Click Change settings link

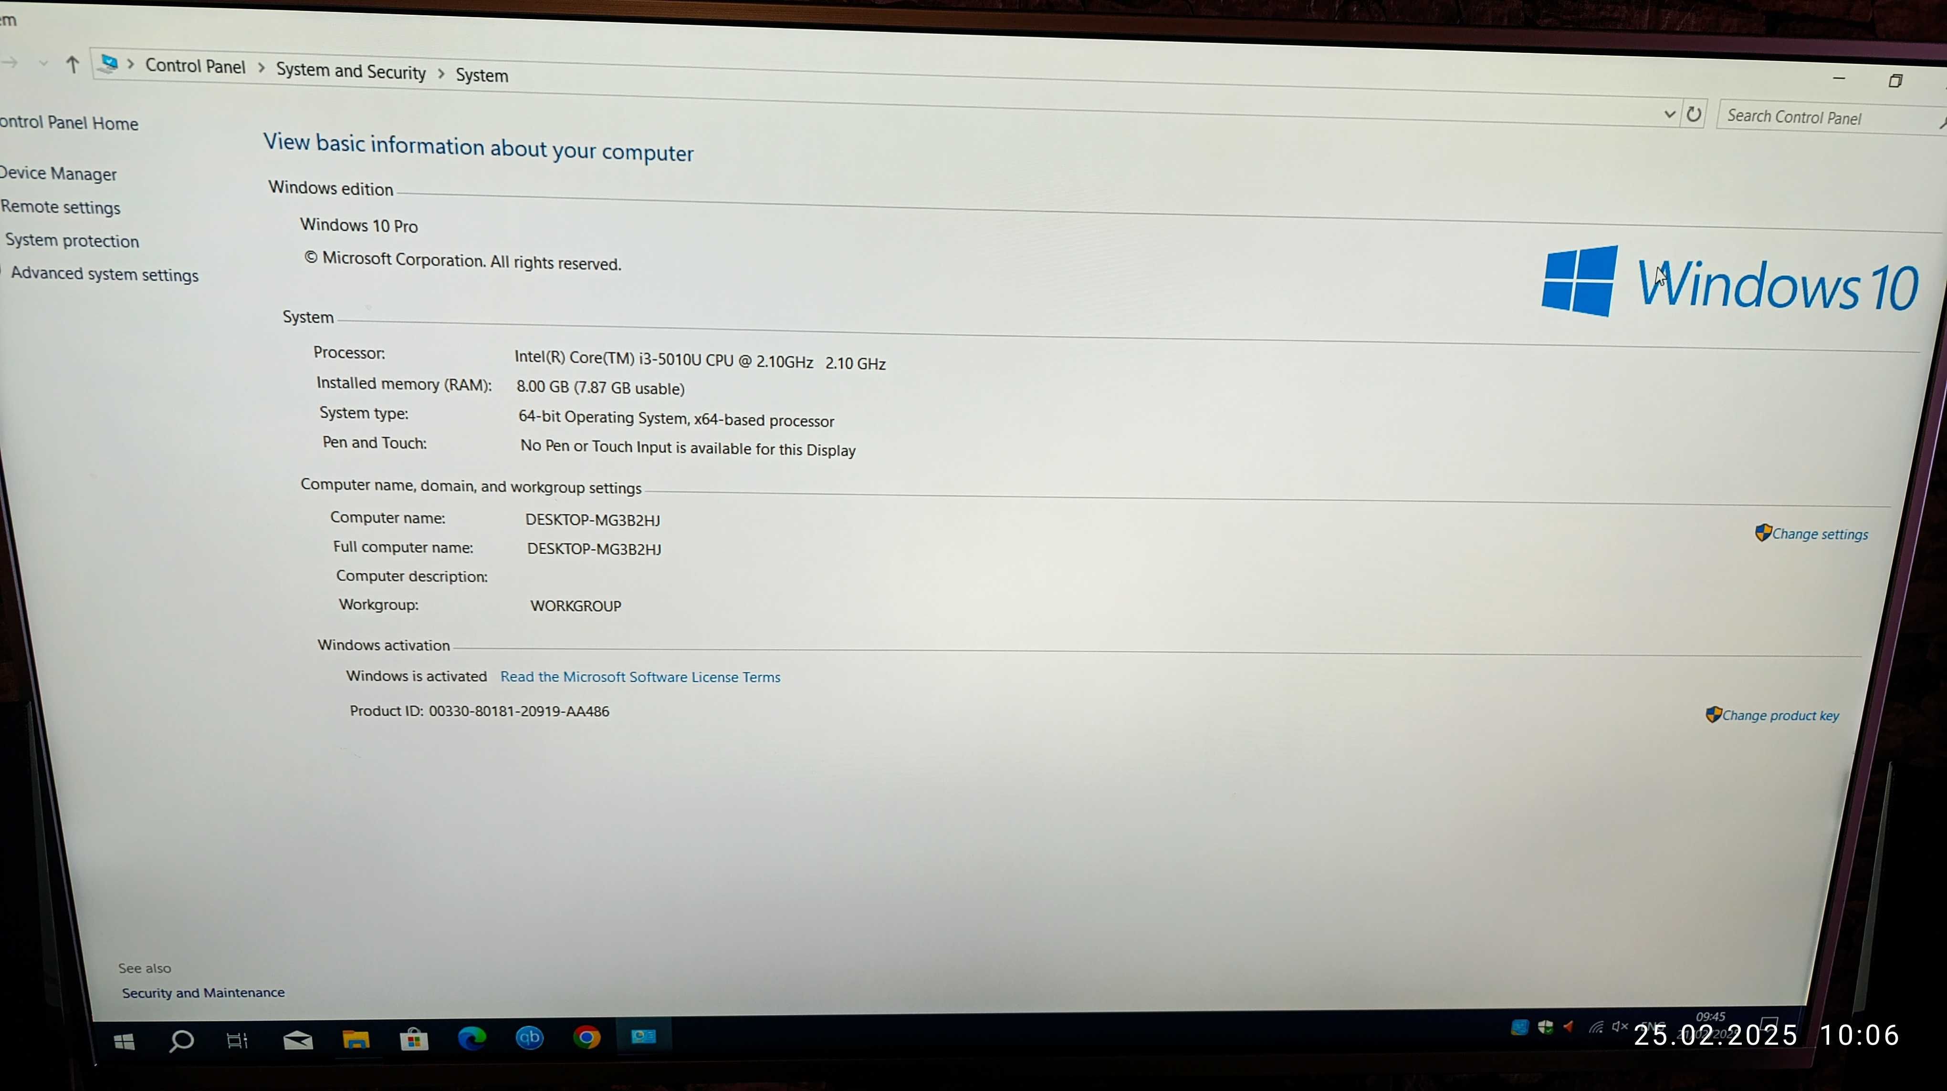1820,534
